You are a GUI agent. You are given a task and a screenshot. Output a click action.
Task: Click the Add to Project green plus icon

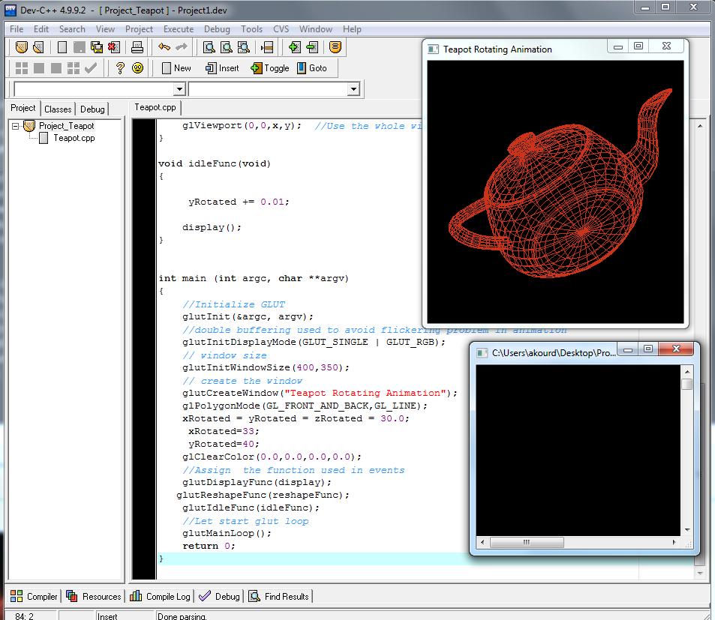(x=295, y=47)
